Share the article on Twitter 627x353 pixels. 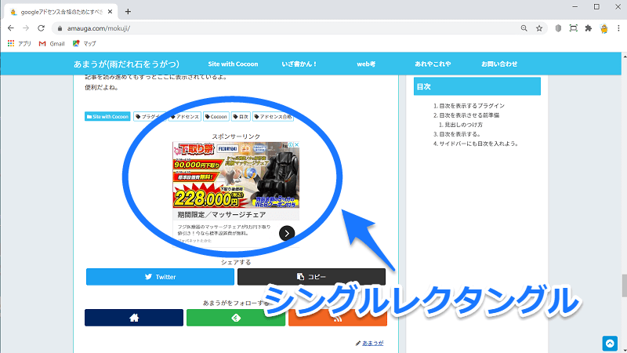[159, 277]
